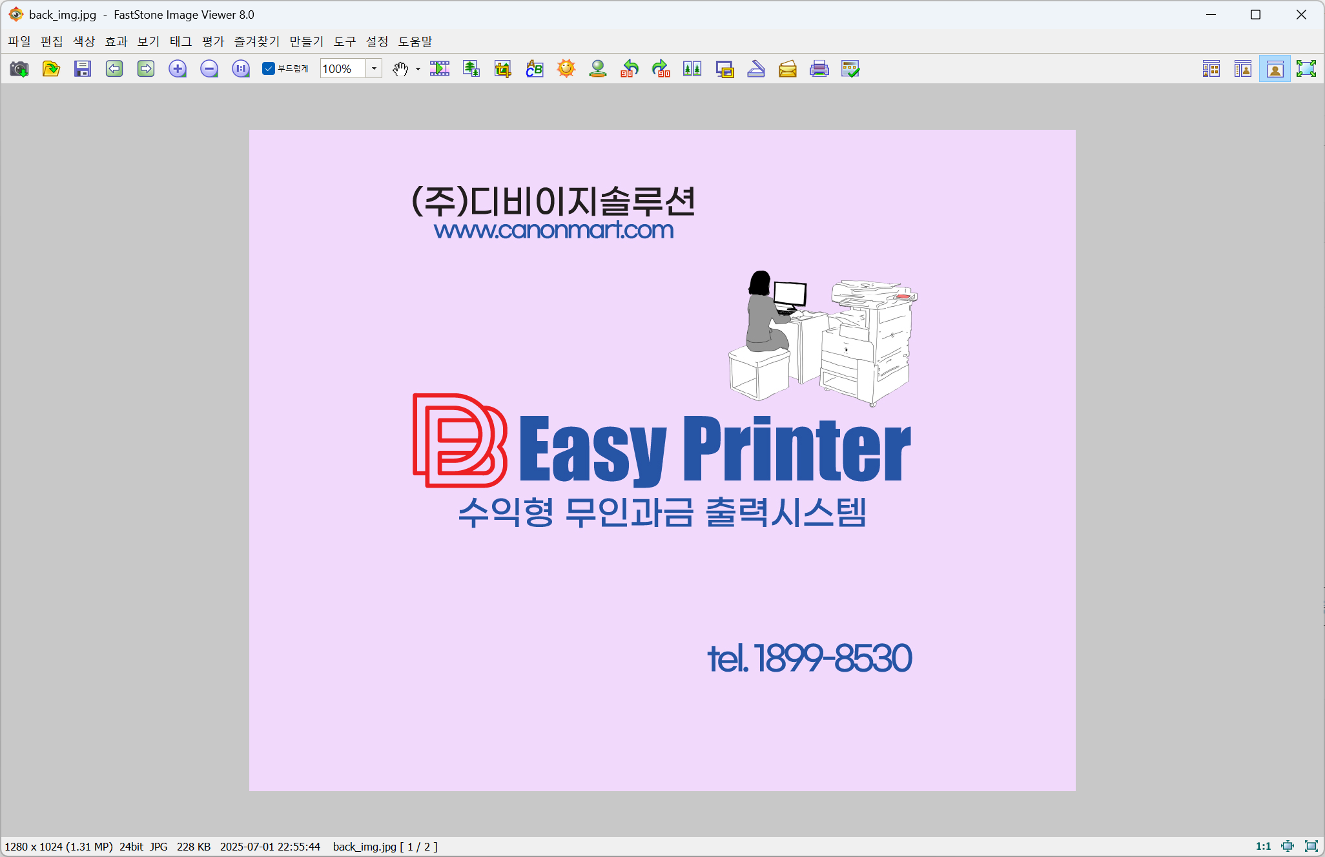Viewport: 1325px width, 857px height.
Task: Expand the 100% zoom level dropdown
Action: (x=374, y=69)
